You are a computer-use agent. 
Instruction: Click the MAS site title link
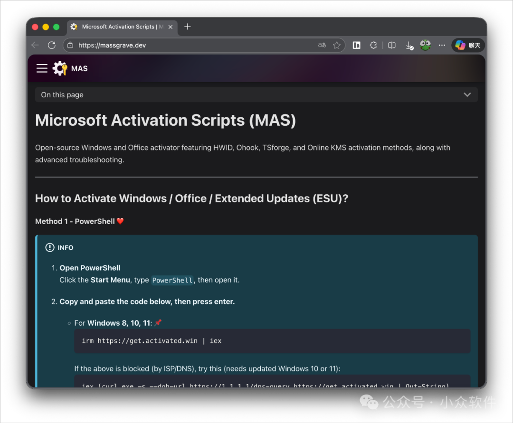79,68
